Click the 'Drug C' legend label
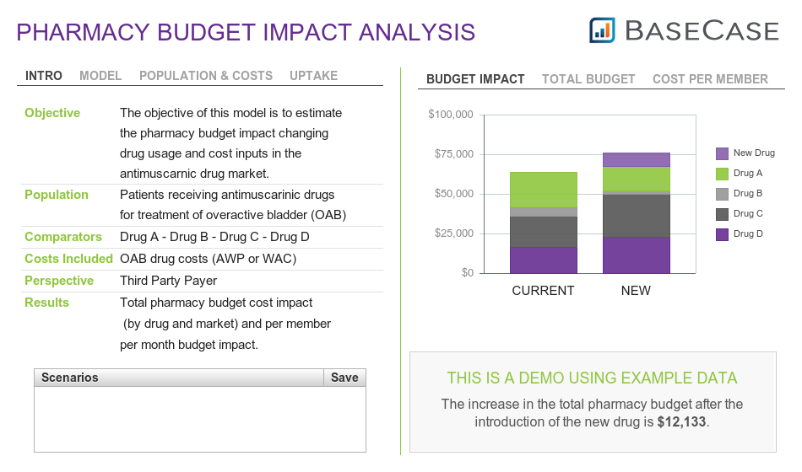The image size is (802, 472). (748, 213)
